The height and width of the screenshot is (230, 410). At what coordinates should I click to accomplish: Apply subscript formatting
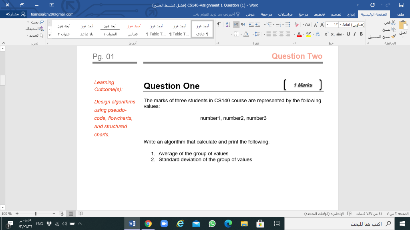[332, 34]
